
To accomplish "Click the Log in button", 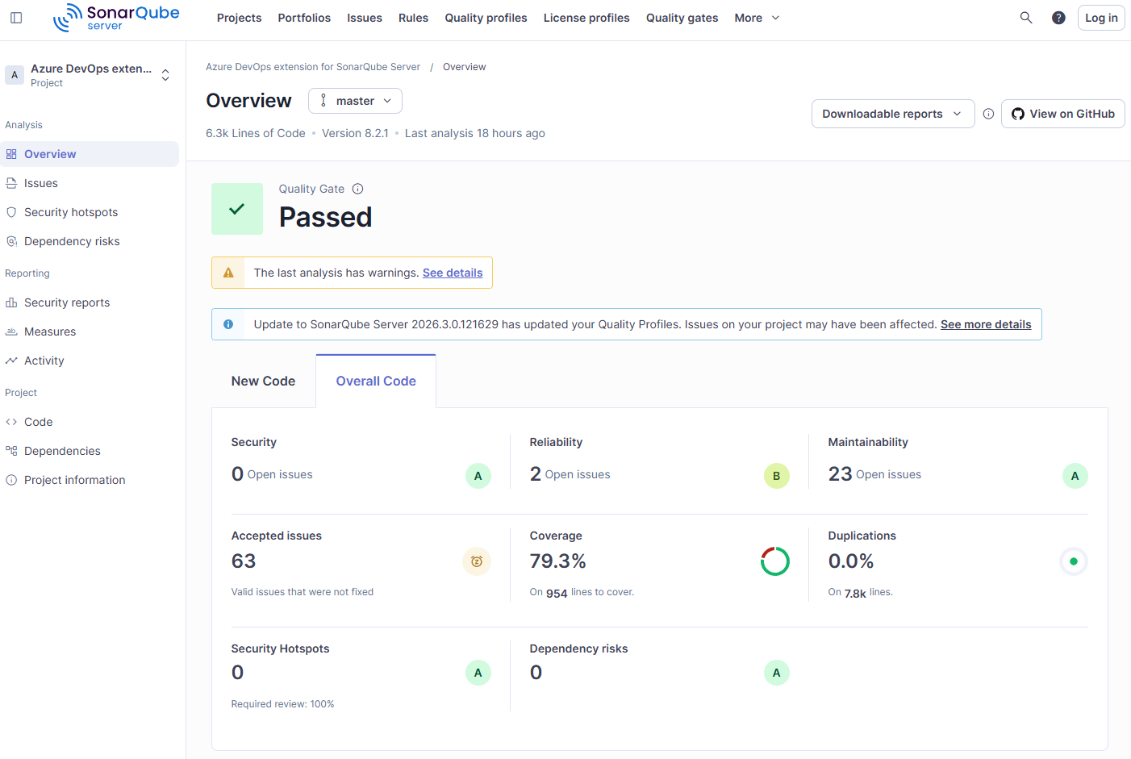I will tap(1101, 18).
